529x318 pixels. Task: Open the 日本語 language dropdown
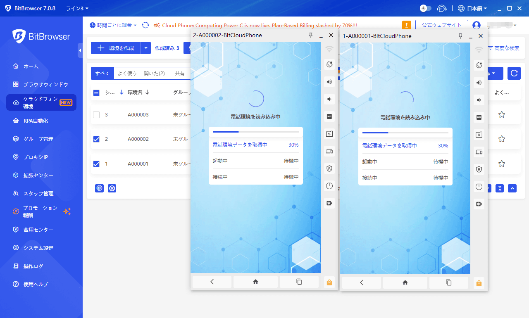[x=473, y=8]
